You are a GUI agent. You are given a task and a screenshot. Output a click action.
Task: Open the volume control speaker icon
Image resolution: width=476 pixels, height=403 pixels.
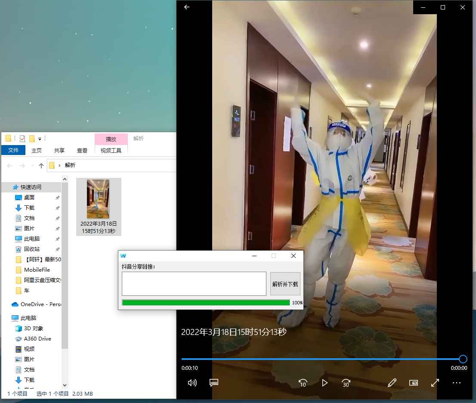click(x=192, y=383)
